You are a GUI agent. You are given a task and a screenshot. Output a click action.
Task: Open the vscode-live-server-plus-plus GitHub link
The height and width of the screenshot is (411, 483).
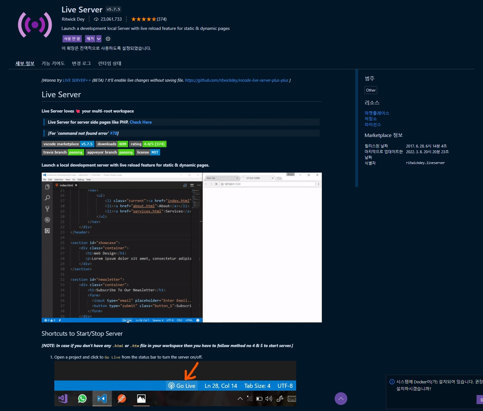tap(236, 80)
